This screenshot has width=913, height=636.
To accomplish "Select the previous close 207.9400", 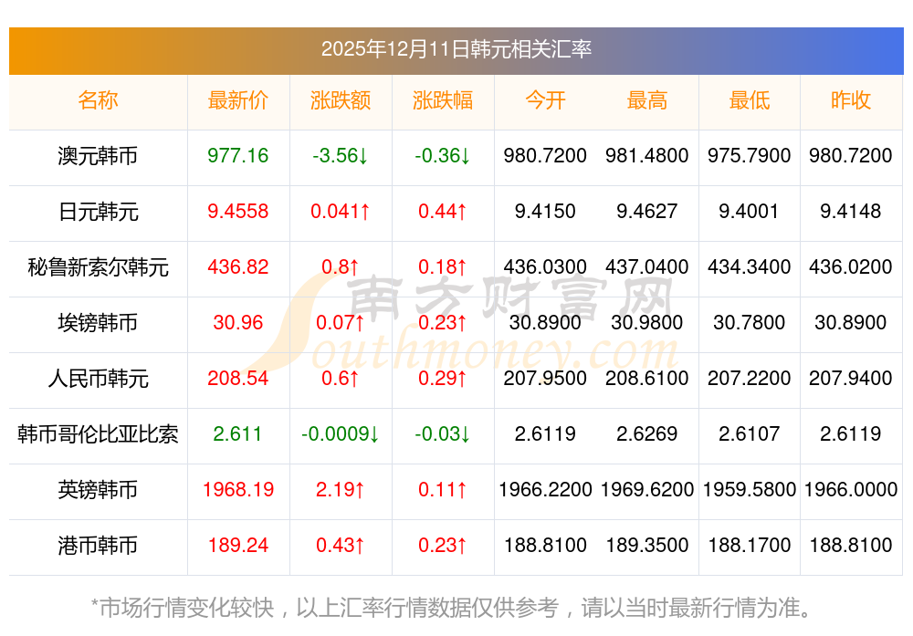I will tap(851, 379).
